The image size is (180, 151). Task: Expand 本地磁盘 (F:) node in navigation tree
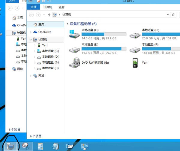pos(35,68)
